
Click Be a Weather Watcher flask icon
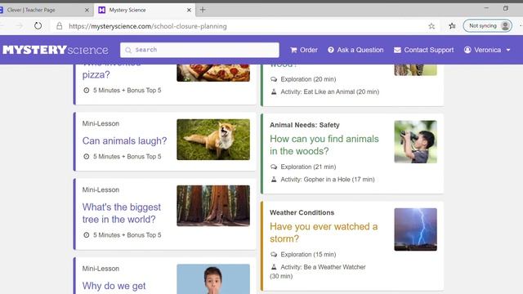[274, 267]
